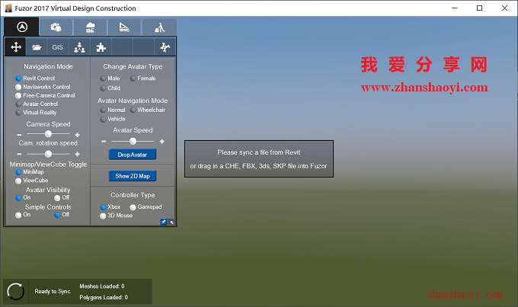Select Wheelchair avatar navigation mode
This screenshot has height=307, width=518.
coord(147,110)
